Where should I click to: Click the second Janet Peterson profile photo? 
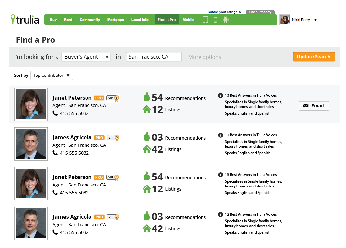(x=31, y=184)
